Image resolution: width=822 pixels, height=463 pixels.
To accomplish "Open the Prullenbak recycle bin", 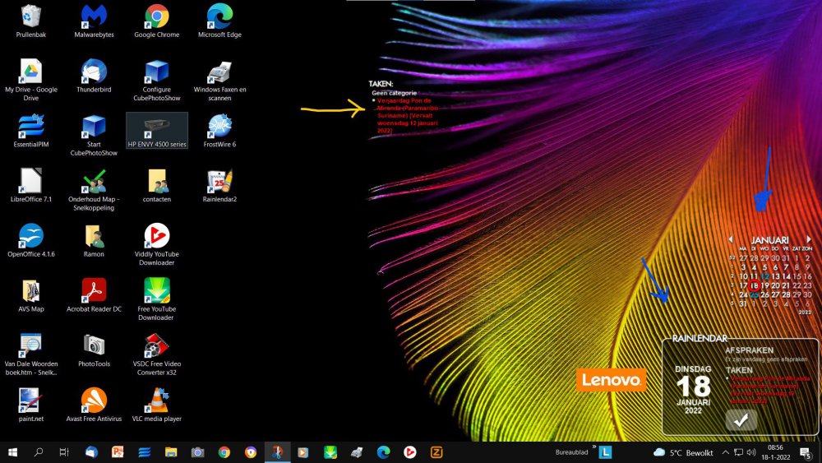I will [30, 16].
